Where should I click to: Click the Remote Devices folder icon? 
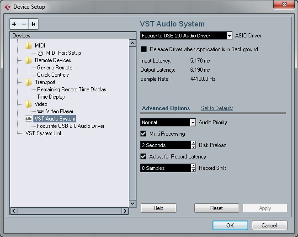click(x=28, y=60)
